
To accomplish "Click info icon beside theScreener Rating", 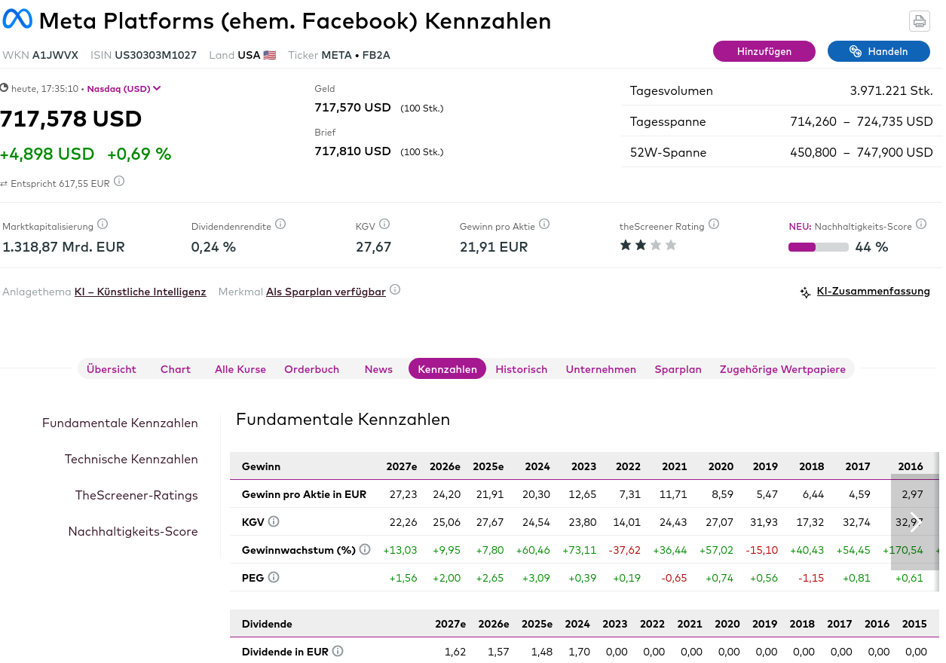I will [x=714, y=225].
